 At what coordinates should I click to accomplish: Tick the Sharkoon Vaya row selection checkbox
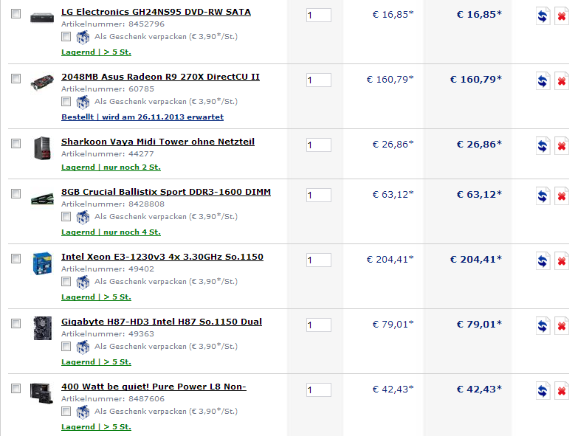16,144
